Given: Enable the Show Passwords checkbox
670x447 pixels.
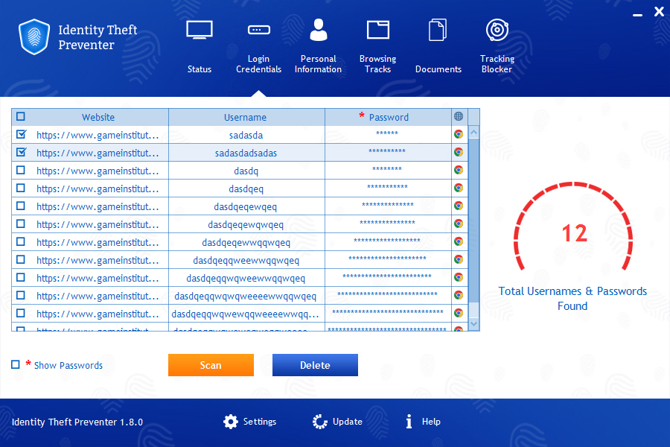Looking at the screenshot, I should click(x=15, y=365).
